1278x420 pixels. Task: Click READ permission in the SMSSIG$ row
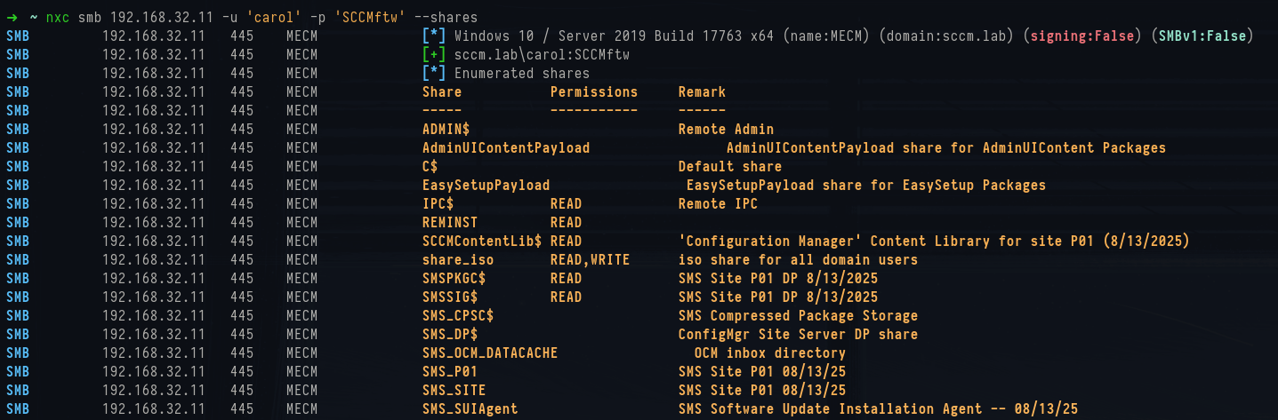567,297
